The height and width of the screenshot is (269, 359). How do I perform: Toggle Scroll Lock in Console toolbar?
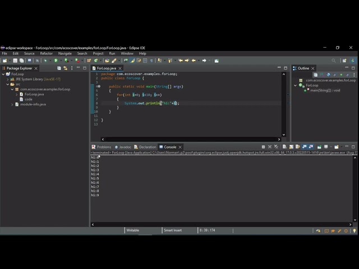click(291, 147)
